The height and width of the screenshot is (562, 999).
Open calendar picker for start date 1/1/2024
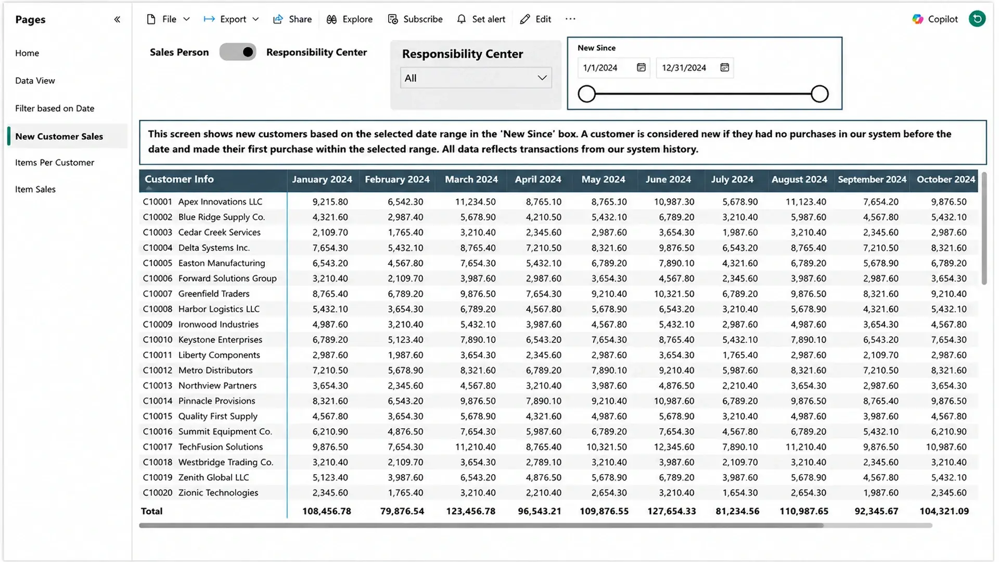click(x=641, y=68)
